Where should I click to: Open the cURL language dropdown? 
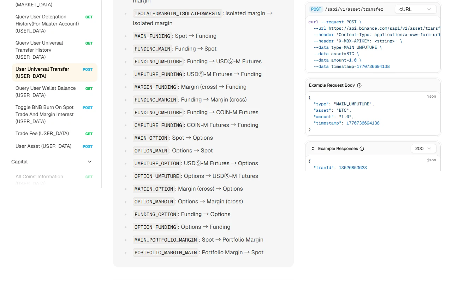click(416, 9)
